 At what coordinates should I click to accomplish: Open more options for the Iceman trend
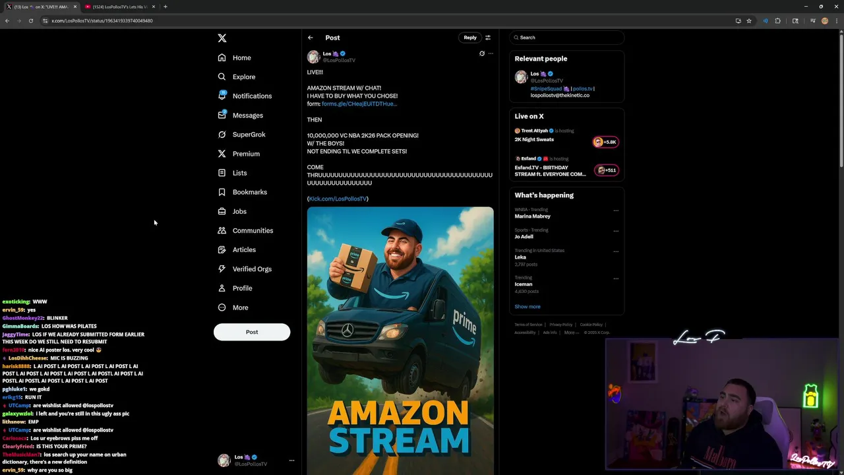click(616, 278)
